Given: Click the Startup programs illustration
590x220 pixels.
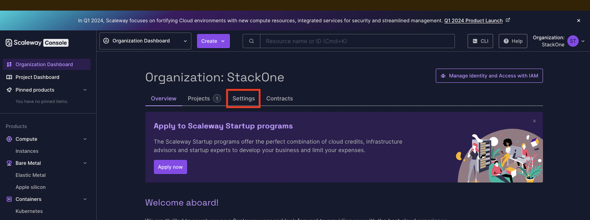Looking at the screenshot, I should pyautogui.click(x=499, y=156).
